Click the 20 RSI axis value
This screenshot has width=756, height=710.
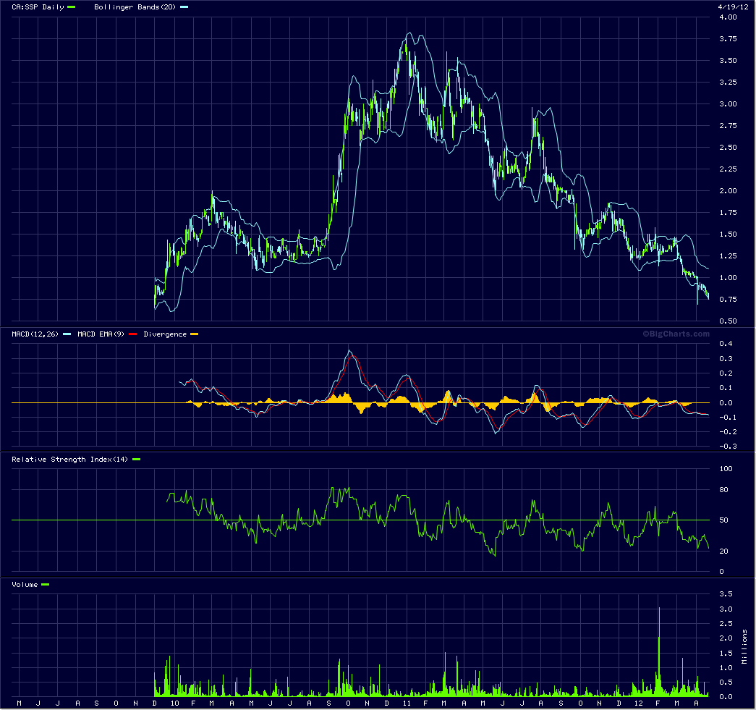click(x=723, y=551)
